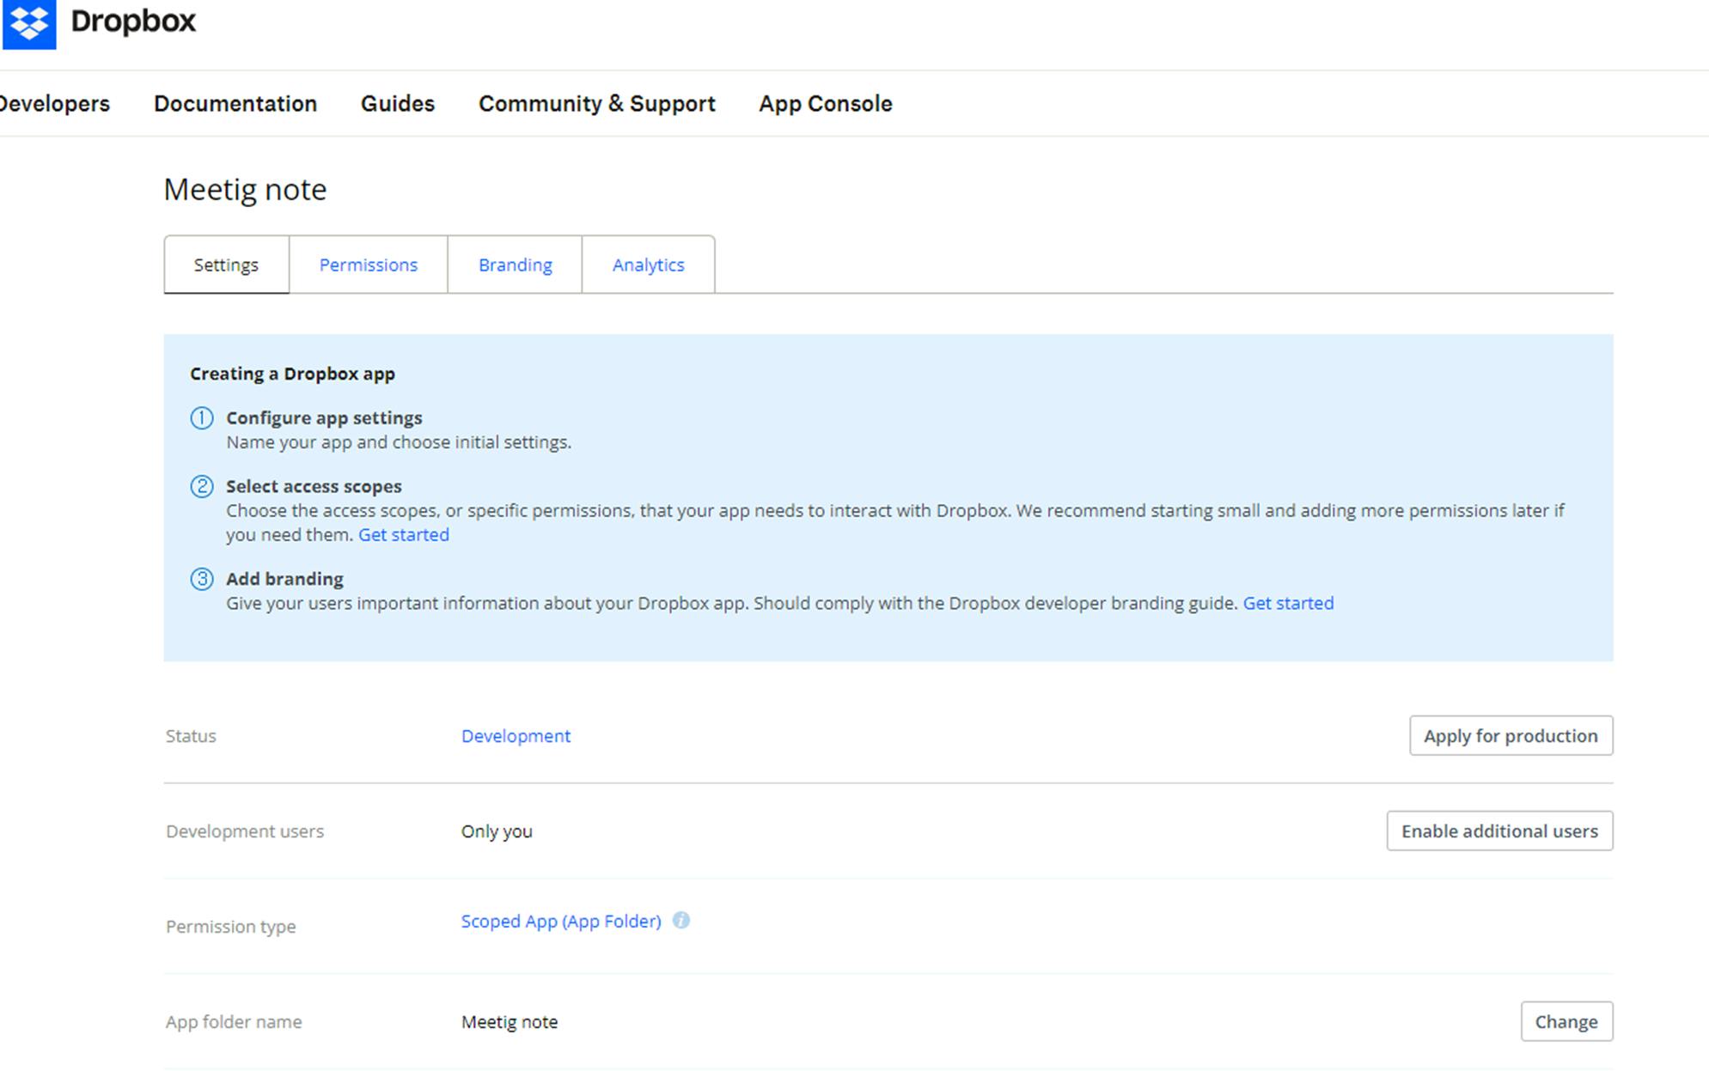Open the Permissions tab
Screen dimensions: 1709x1071
click(x=368, y=265)
